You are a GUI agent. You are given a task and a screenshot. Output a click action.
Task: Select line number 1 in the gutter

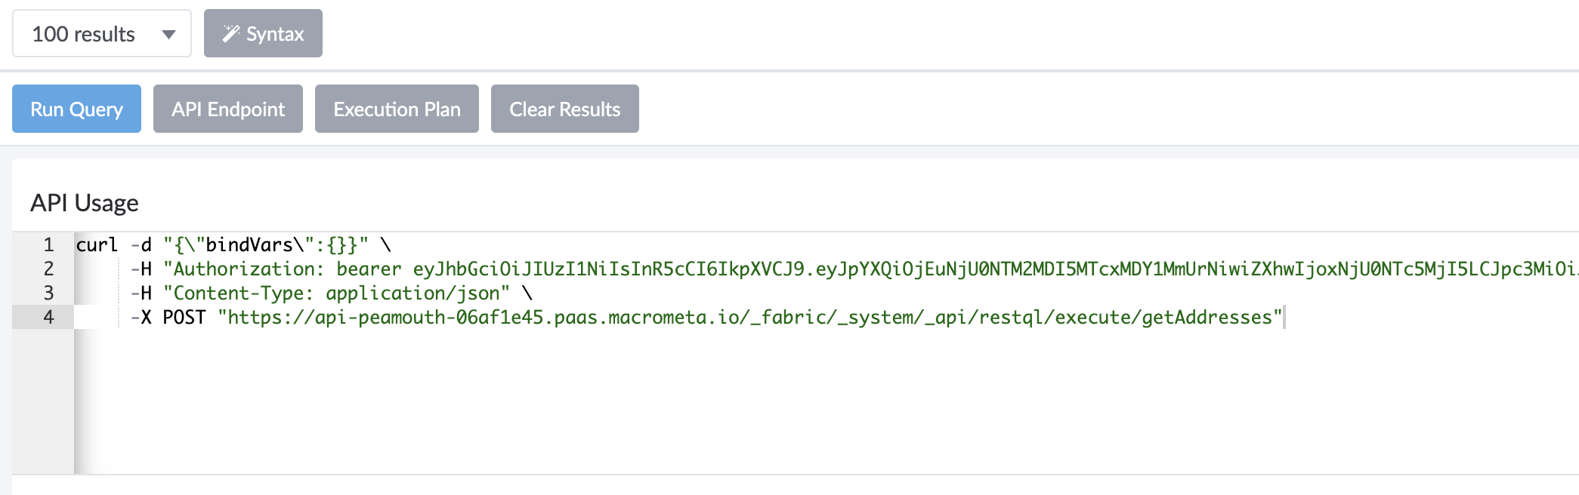coord(47,244)
